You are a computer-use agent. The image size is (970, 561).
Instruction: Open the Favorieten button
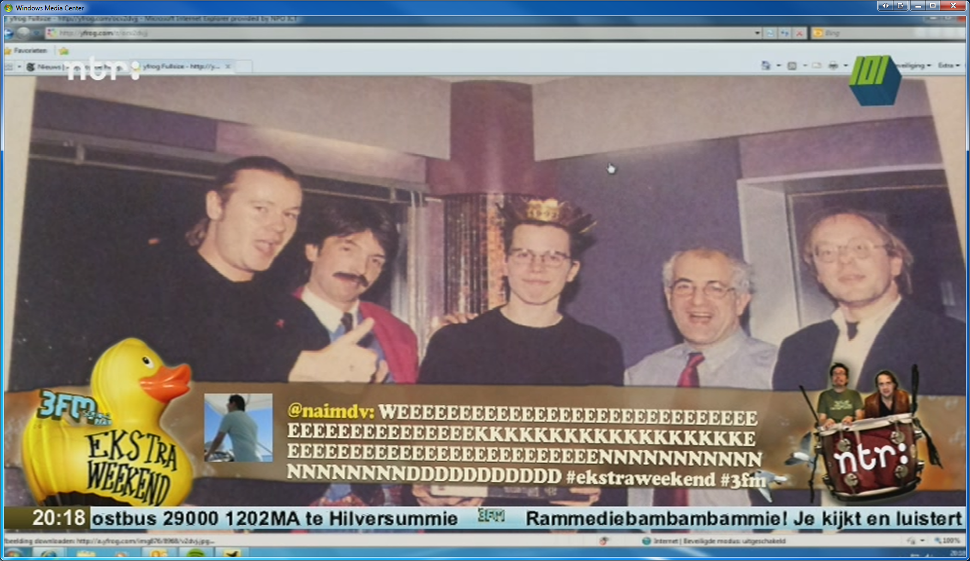[26, 51]
